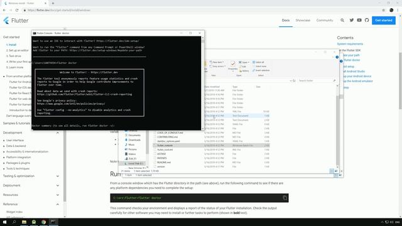This screenshot has width=402, height=226.
Task: Tick checkbox beside README.md file
Action: [x=155, y=162]
